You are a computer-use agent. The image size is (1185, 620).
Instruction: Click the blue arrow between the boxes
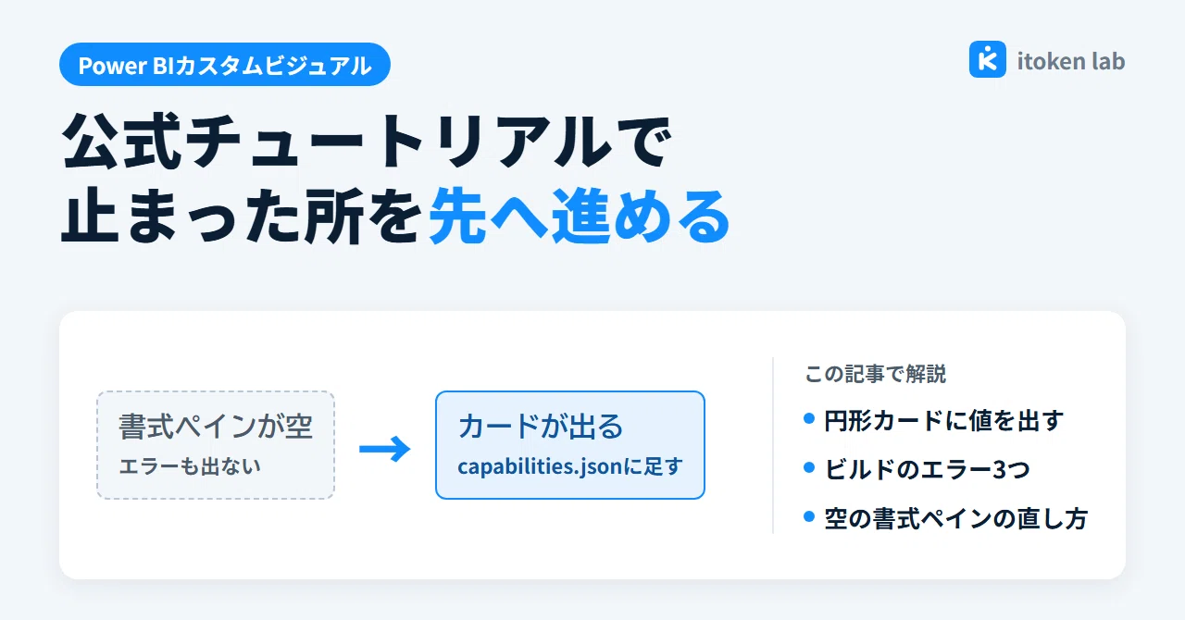384,450
